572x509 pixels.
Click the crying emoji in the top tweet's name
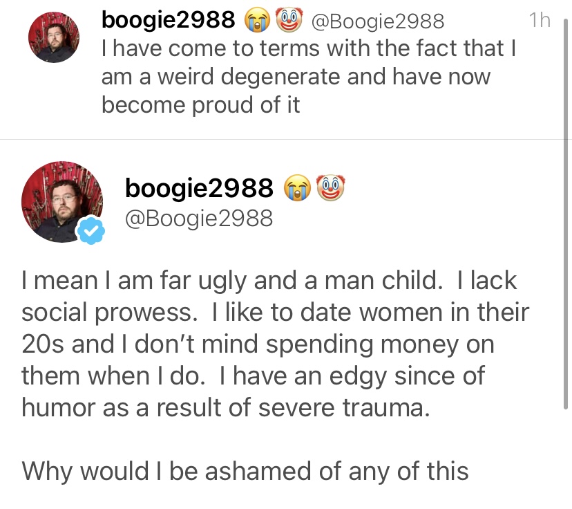tap(258, 20)
